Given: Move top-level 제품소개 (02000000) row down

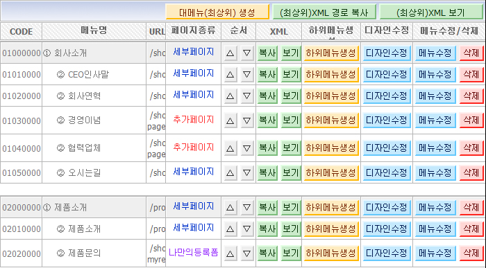Looking at the screenshot, I should point(246,208).
